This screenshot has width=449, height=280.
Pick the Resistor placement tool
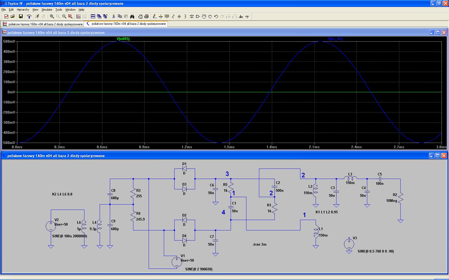173,17
